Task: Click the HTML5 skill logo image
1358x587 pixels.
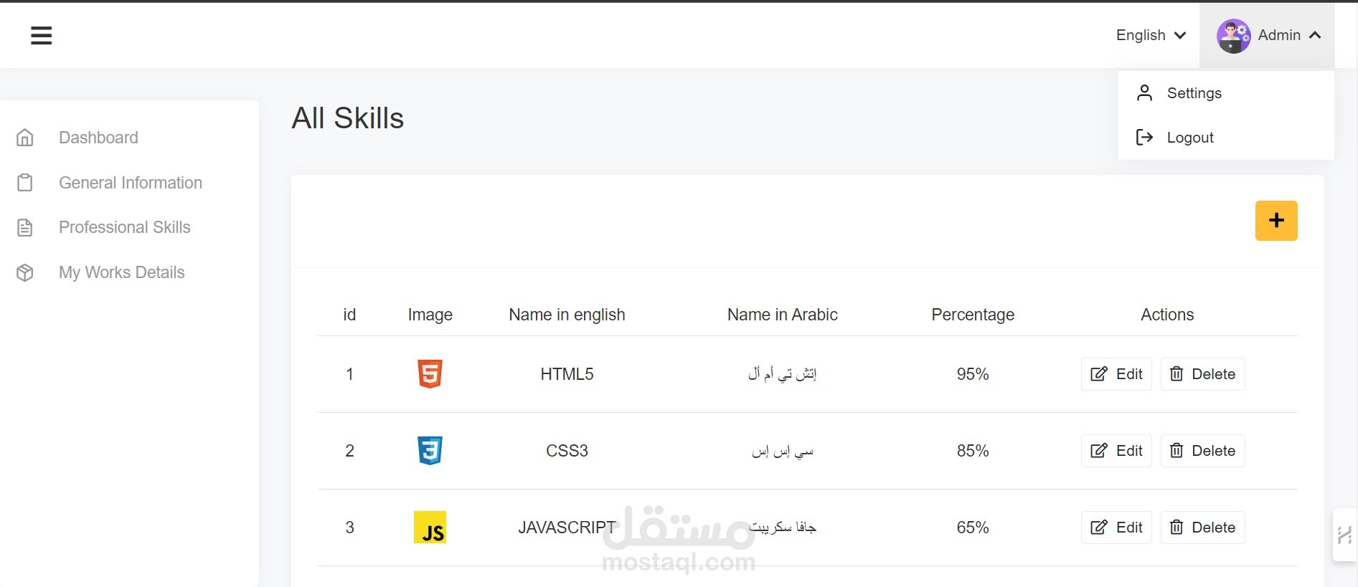Action: pyautogui.click(x=430, y=374)
